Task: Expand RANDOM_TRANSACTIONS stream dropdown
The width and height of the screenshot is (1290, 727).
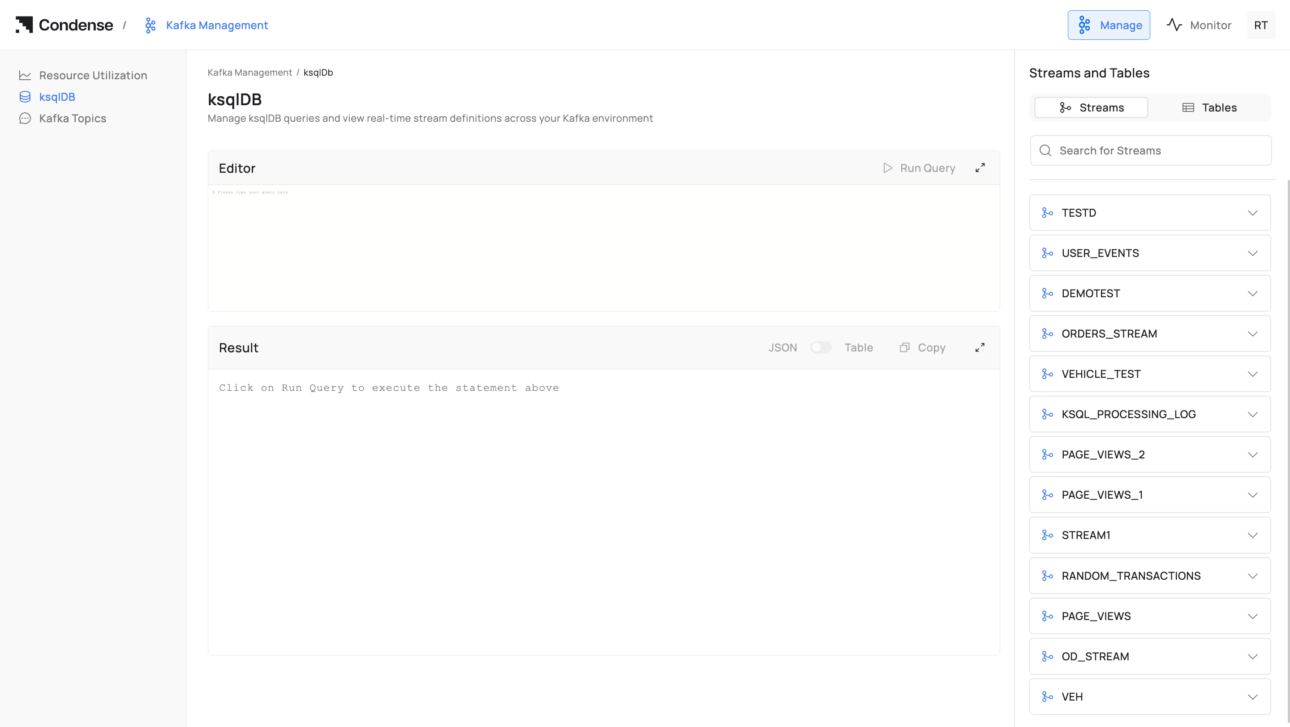Action: (x=1252, y=576)
